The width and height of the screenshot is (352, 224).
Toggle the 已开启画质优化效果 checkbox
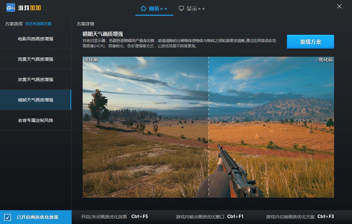(8, 217)
